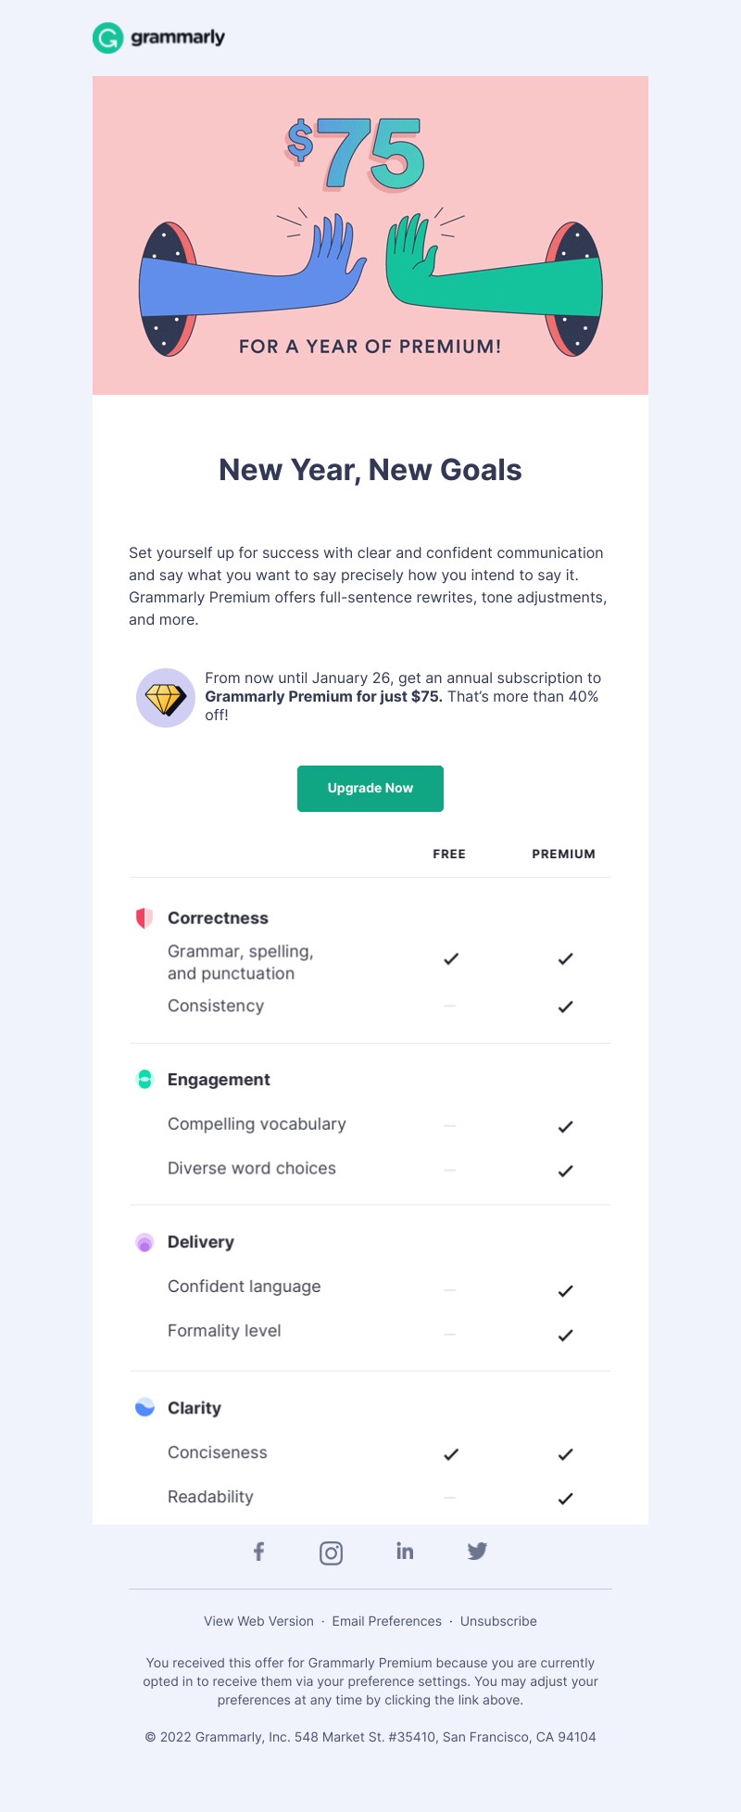
Task: Open the Facebook social icon
Action: 259,1552
